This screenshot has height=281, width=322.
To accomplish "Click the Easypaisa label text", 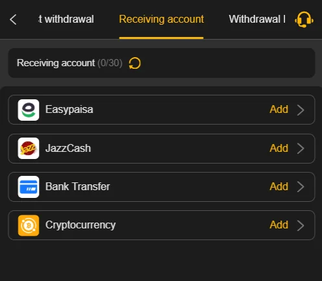I will [x=69, y=110].
